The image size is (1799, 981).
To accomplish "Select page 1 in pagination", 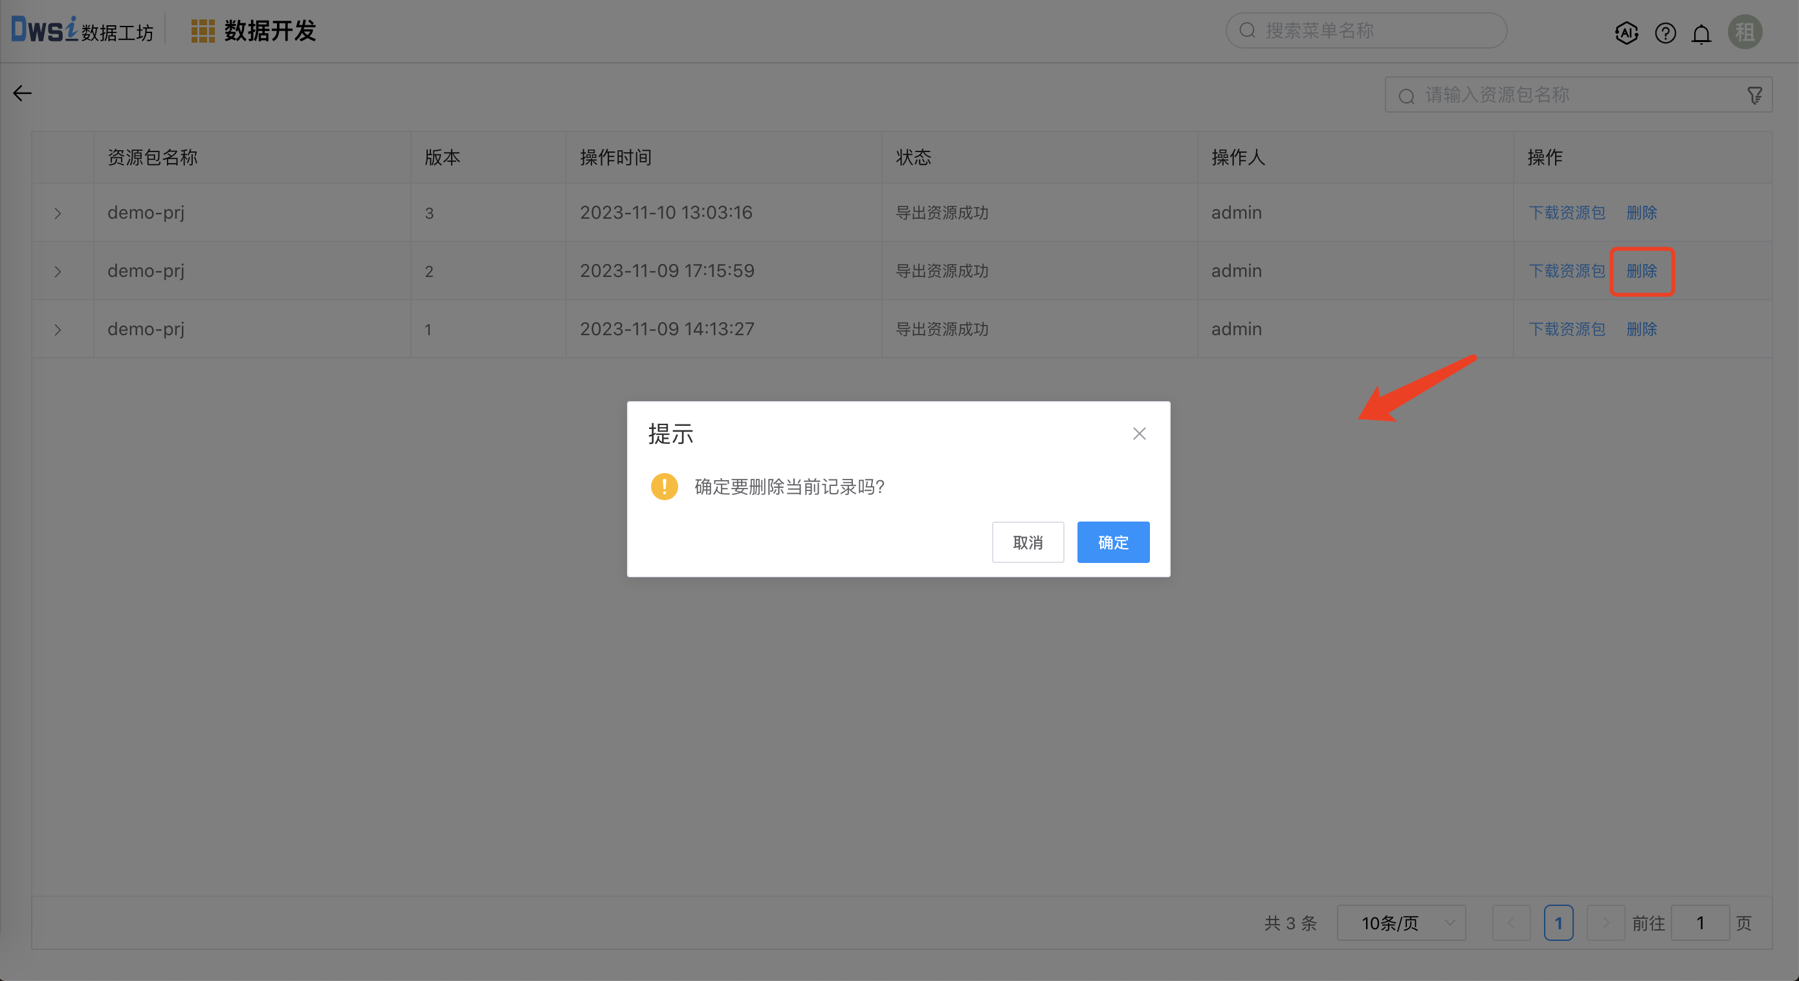I will click(x=1558, y=923).
